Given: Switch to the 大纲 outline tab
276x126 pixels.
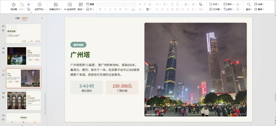Looking at the screenshot, I should tap(17, 18).
